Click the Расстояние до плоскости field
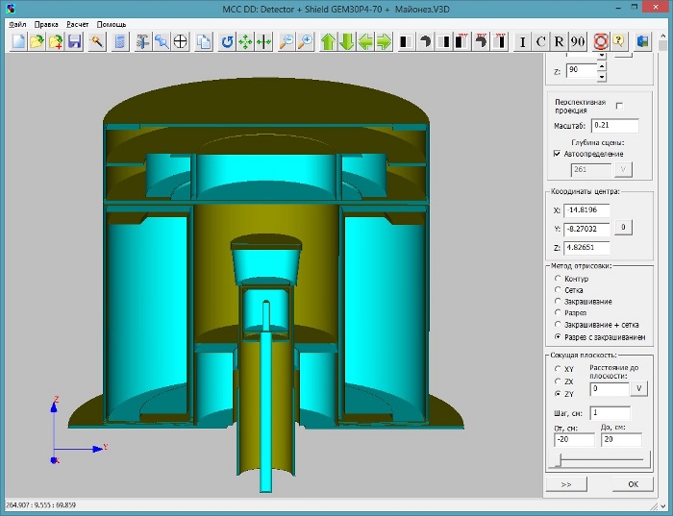This screenshot has height=516, width=673. [x=610, y=388]
